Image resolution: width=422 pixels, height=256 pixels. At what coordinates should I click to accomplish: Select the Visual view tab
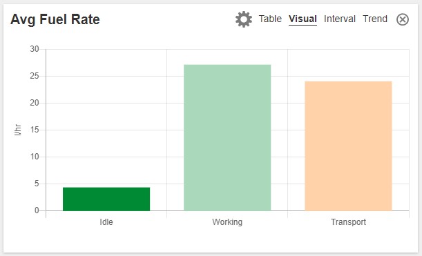303,19
